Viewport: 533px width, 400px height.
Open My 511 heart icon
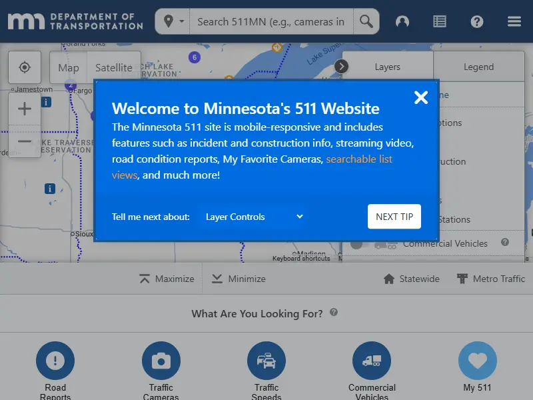point(478,361)
